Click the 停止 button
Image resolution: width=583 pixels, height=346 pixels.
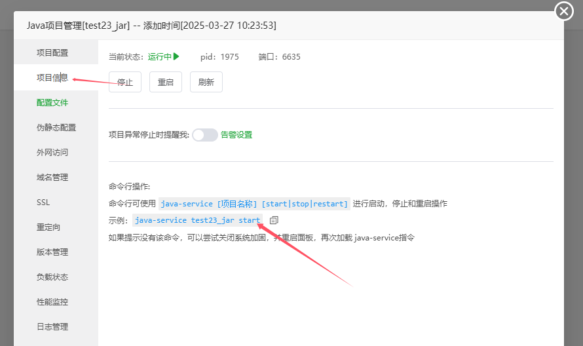tap(125, 82)
